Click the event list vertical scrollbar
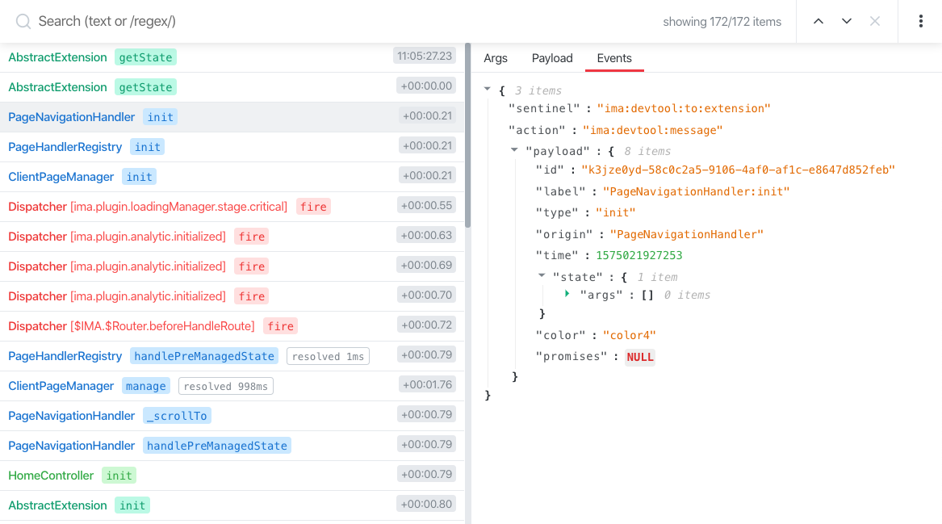The image size is (942, 524). tap(467, 135)
